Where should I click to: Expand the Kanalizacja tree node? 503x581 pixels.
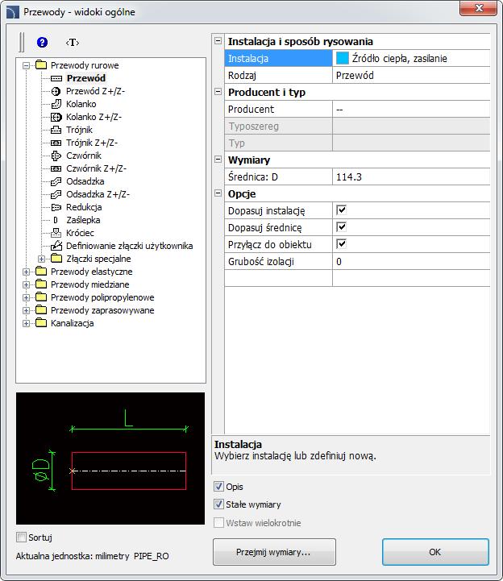(26, 323)
